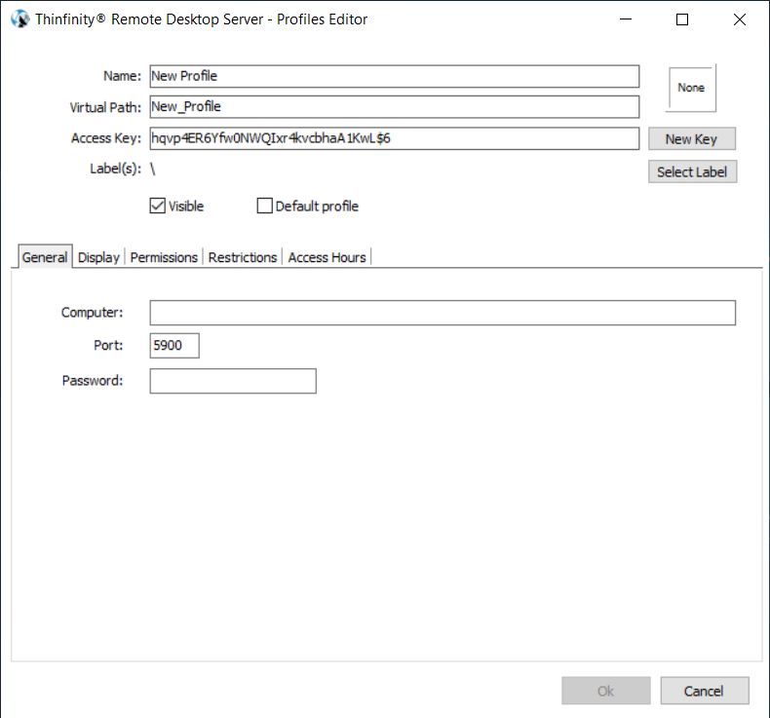The width and height of the screenshot is (770, 718).
Task: Click the Port field showing 5900
Action: click(174, 346)
